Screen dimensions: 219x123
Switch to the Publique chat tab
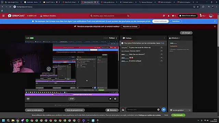coord(127,38)
